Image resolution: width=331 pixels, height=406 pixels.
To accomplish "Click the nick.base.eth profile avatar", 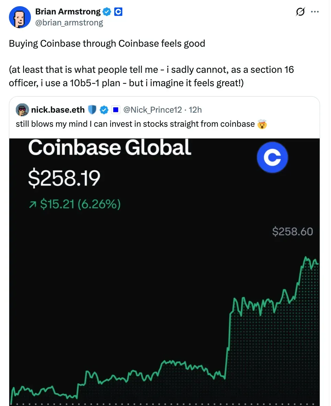I will click(x=22, y=110).
